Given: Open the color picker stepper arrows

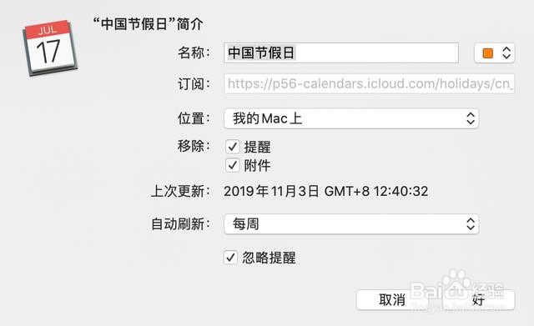Looking at the screenshot, I should pyautogui.click(x=506, y=53).
